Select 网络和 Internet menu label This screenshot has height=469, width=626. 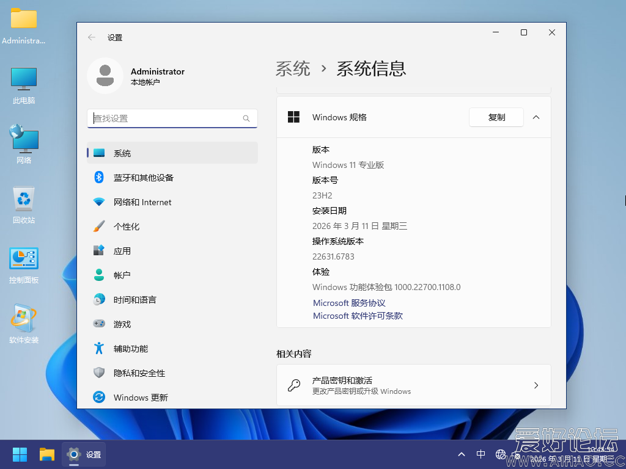coord(142,202)
